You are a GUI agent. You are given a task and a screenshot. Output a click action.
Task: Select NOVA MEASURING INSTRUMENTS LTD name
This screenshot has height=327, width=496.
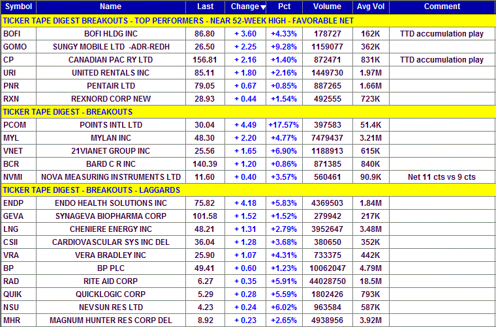coord(111,177)
